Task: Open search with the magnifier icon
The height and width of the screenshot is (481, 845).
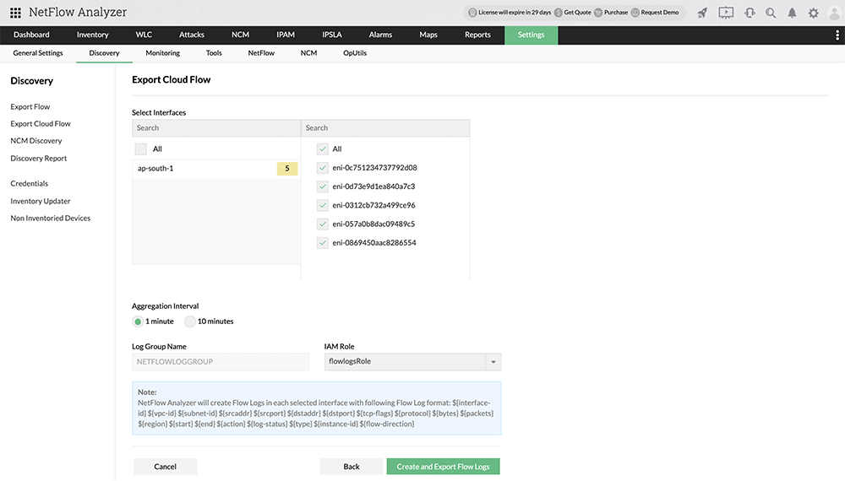Action: pyautogui.click(x=771, y=13)
